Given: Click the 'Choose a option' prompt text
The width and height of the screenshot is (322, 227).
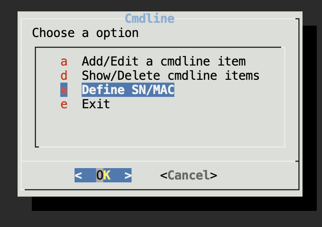Looking at the screenshot, I should 85,33.
